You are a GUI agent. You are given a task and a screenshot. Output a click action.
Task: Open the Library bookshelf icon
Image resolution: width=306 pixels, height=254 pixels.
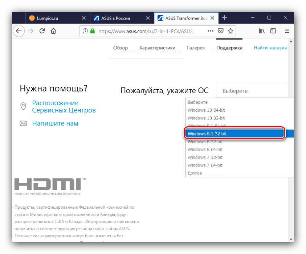click(262, 31)
